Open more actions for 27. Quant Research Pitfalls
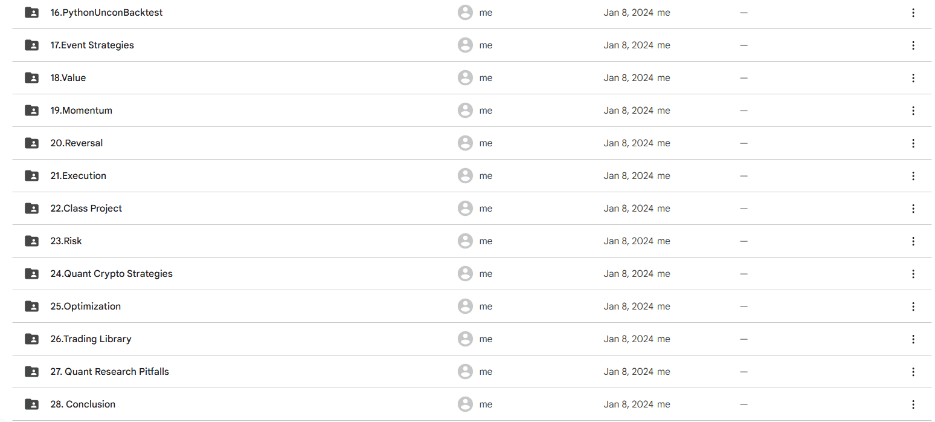 click(x=913, y=372)
